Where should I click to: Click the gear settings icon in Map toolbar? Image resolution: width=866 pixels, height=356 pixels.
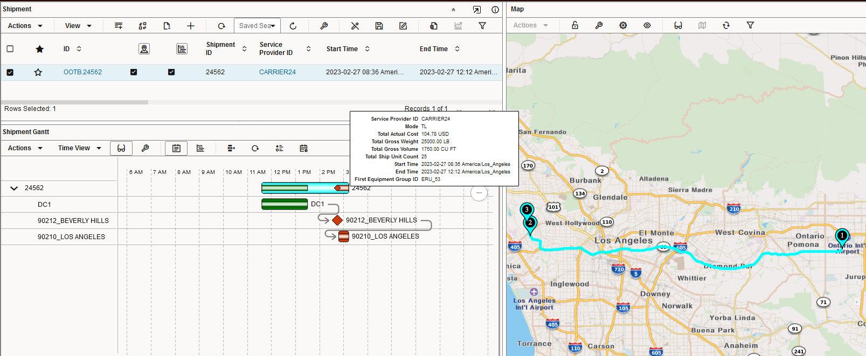click(x=623, y=25)
